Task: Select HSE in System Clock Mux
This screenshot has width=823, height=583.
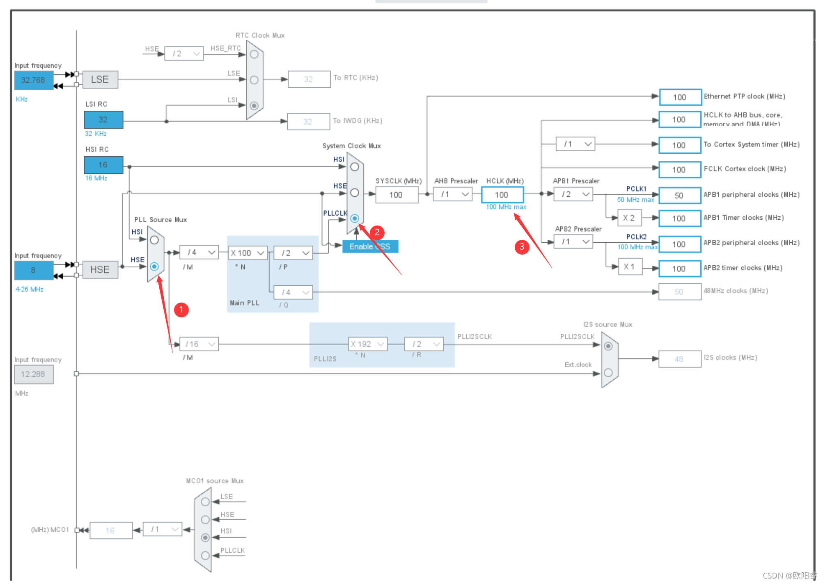Action: (355, 193)
